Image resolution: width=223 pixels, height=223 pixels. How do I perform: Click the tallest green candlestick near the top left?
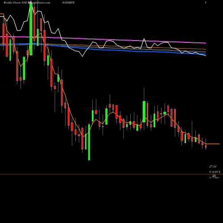point(31,29)
